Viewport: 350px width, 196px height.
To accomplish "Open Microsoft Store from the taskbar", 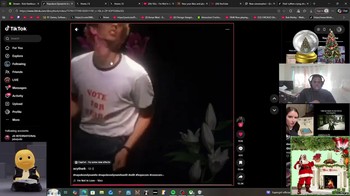I will (x=93, y=192).
